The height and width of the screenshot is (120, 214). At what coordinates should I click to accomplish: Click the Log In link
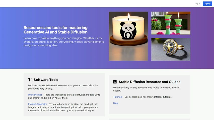(x=197, y=4)
